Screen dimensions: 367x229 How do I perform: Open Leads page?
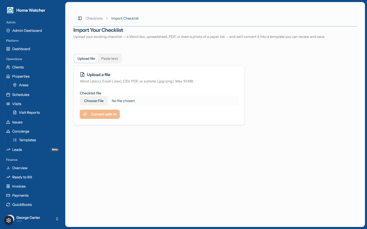point(33,150)
